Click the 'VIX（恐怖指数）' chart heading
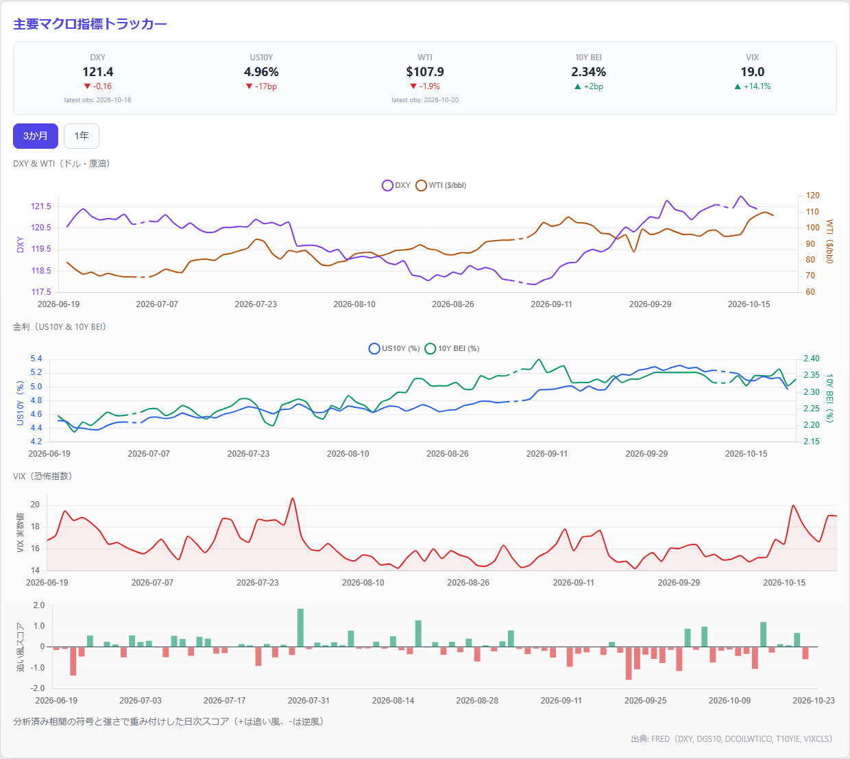This screenshot has width=850, height=759. coord(42,476)
